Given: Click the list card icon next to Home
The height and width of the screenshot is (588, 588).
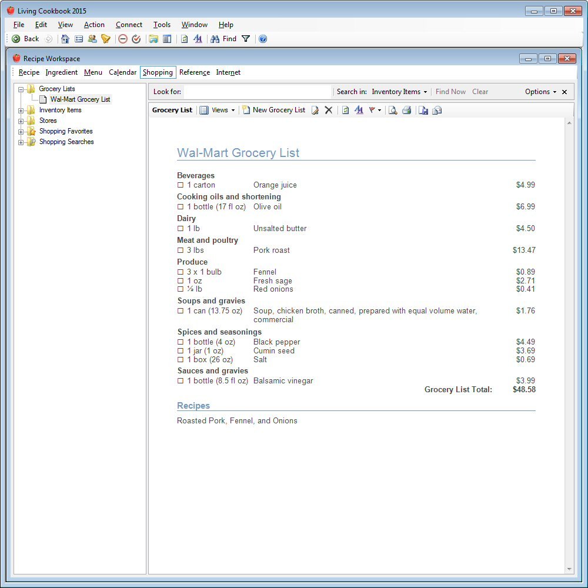Looking at the screenshot, I should click(x=79, y=39).
